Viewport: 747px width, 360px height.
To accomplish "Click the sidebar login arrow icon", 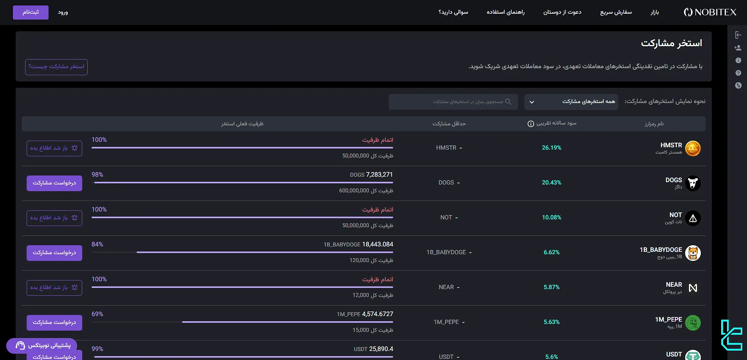I will pyautogui.click(x=738, y=35).
